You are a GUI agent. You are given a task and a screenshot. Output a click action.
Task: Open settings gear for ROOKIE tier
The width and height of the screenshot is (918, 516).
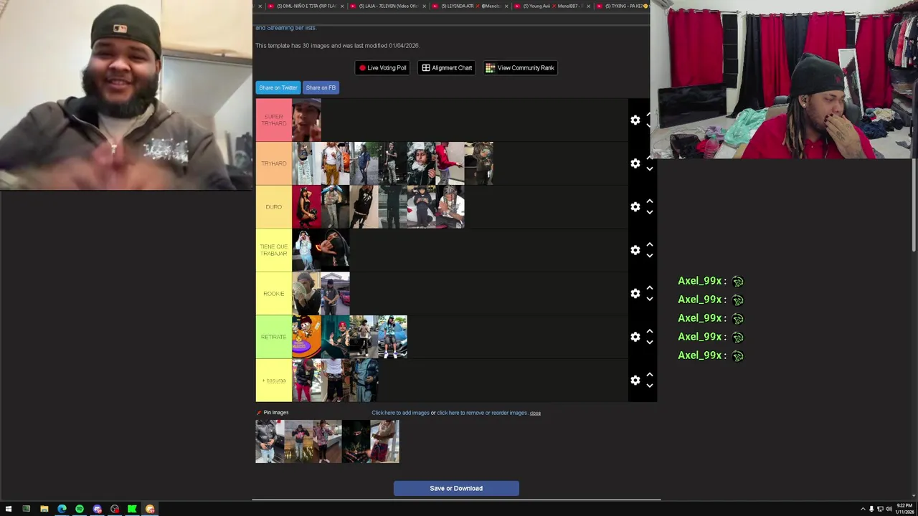point(635,294)
